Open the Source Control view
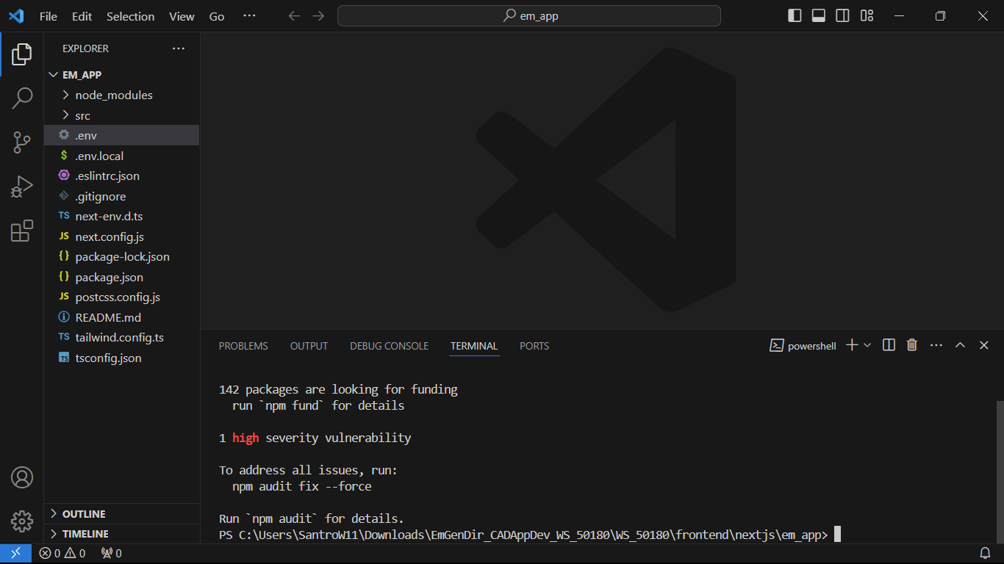The width and height of the screenshot is (1004, 564). point(22,142)
